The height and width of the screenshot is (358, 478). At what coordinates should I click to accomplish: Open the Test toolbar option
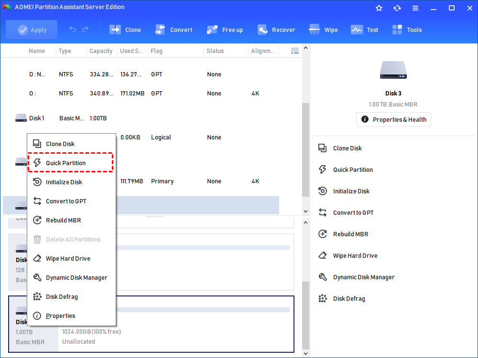[x=365, y=30]
